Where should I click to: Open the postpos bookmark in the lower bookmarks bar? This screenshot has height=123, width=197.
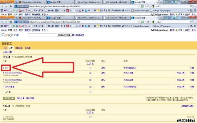coord(166,26)
